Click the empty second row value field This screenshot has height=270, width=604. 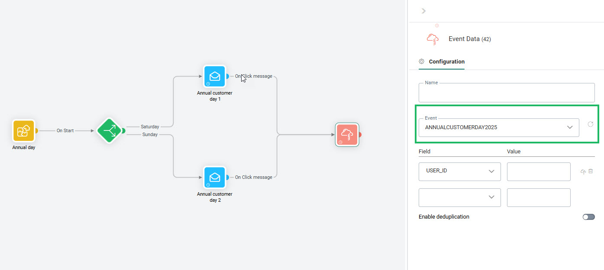click(x=538, y=197)
